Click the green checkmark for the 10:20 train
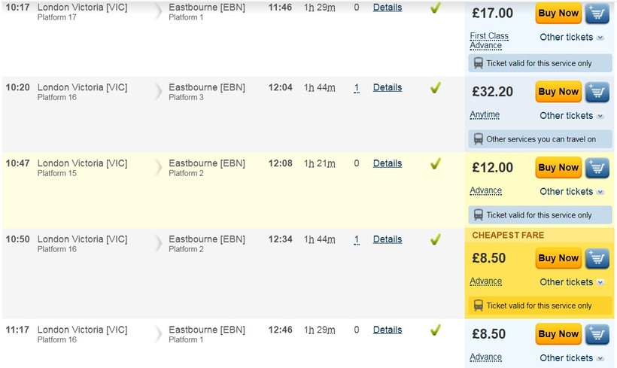The width and height of the screenshot is (617, 368). coord(435,88)
